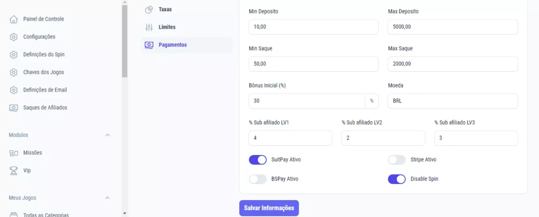Focus the % Sub afiliado LV1 field
The image size is (539, 217).
[291, 138]
